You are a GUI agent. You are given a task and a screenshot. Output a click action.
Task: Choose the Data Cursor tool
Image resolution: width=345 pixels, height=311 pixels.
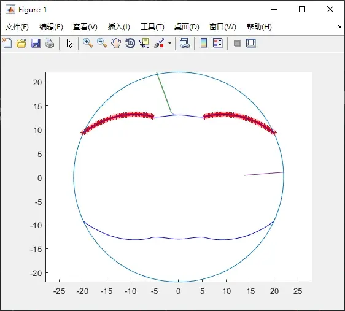[x=144, y=43]
